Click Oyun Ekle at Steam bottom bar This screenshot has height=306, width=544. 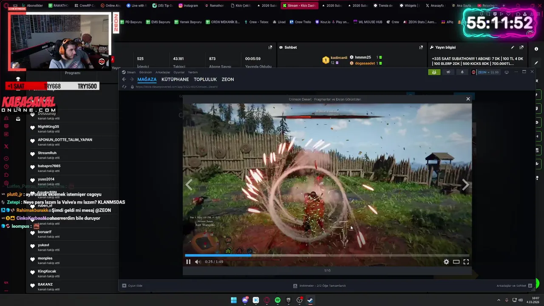point(132,286)
